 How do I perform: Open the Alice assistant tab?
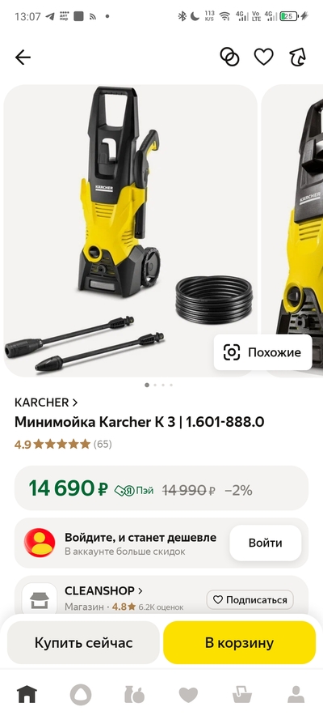point(81,695)
